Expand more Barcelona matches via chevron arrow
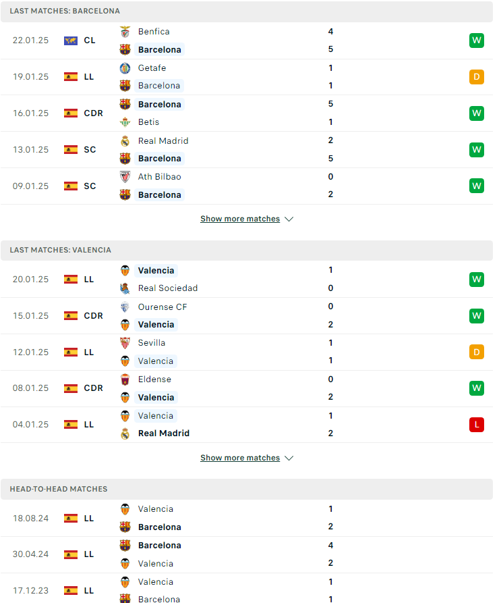501x603 pixels. point(289,219)
